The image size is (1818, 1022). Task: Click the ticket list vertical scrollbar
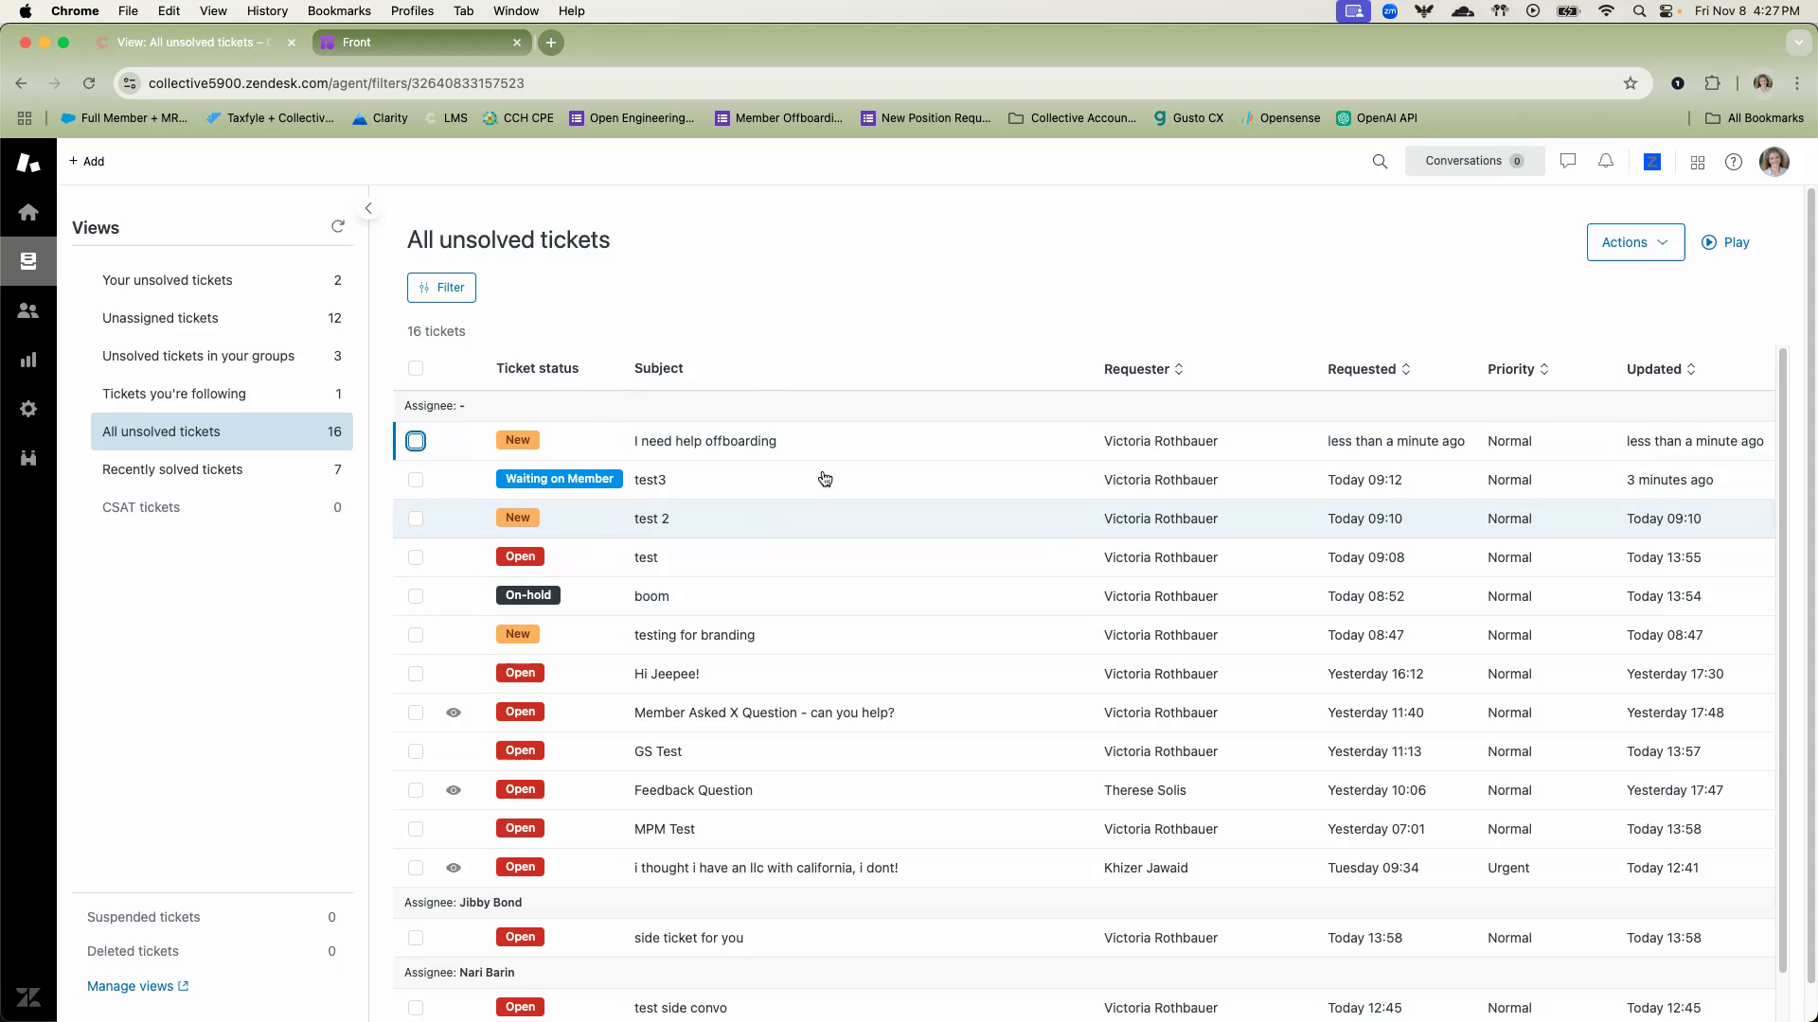(x=1782, y=662)
